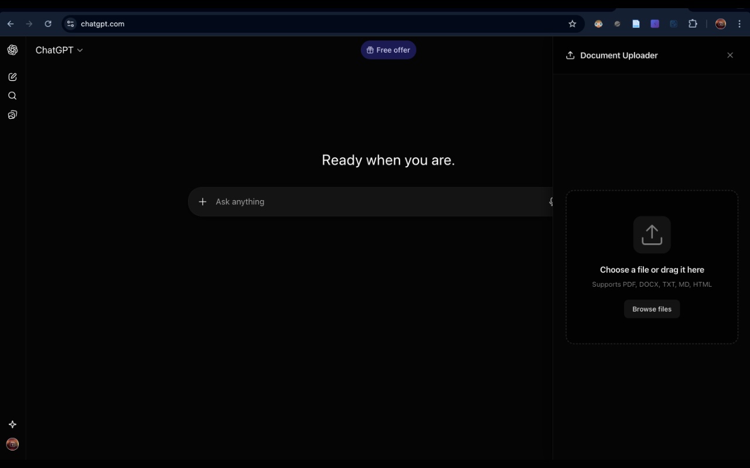Select the chatgpt.com address bar
Image resolution: width=750 pixels, height=468 pixels.
[x=322, y=24]
